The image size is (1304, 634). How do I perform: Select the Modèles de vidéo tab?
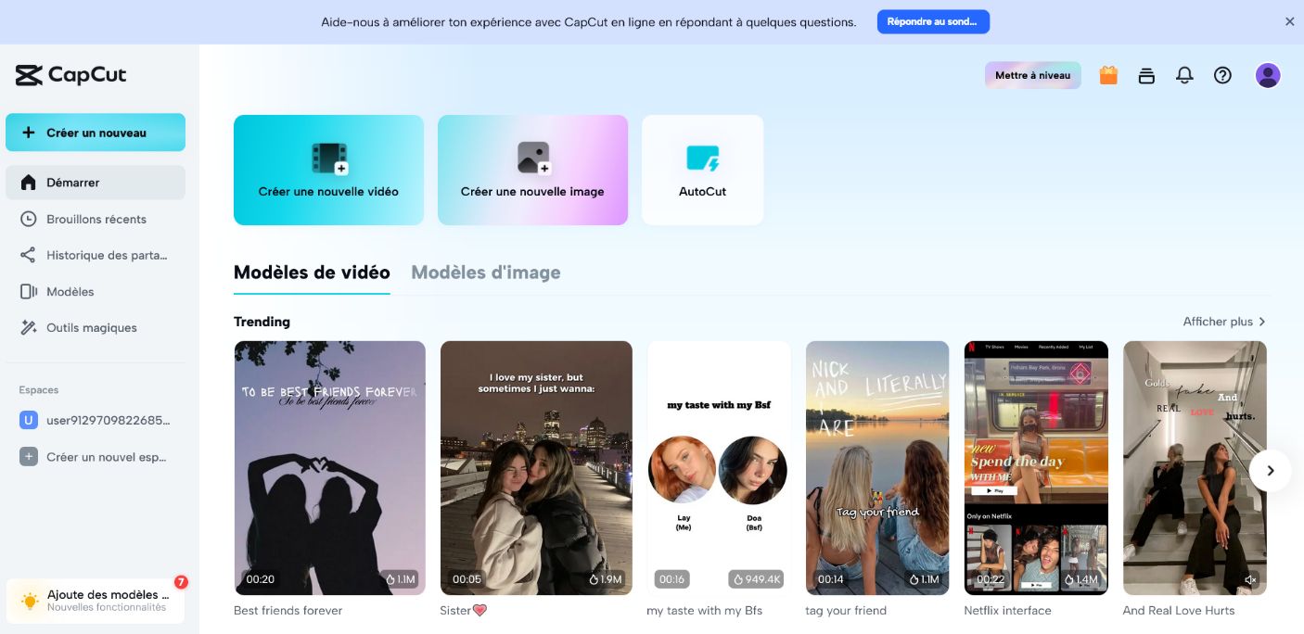coord(312,273)
